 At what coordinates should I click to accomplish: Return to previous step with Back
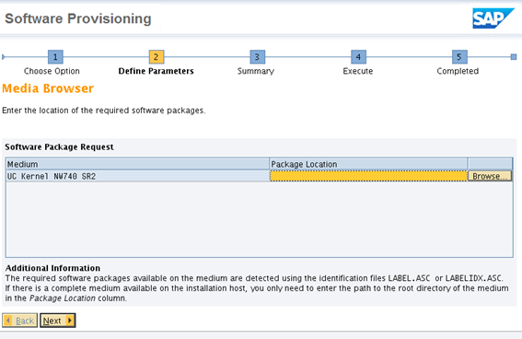[x=19, y=321]
